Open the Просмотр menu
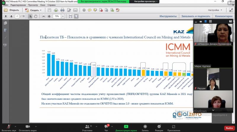 pos(33,5)
